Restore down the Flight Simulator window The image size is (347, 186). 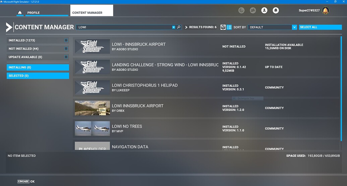tap(335, 2)
